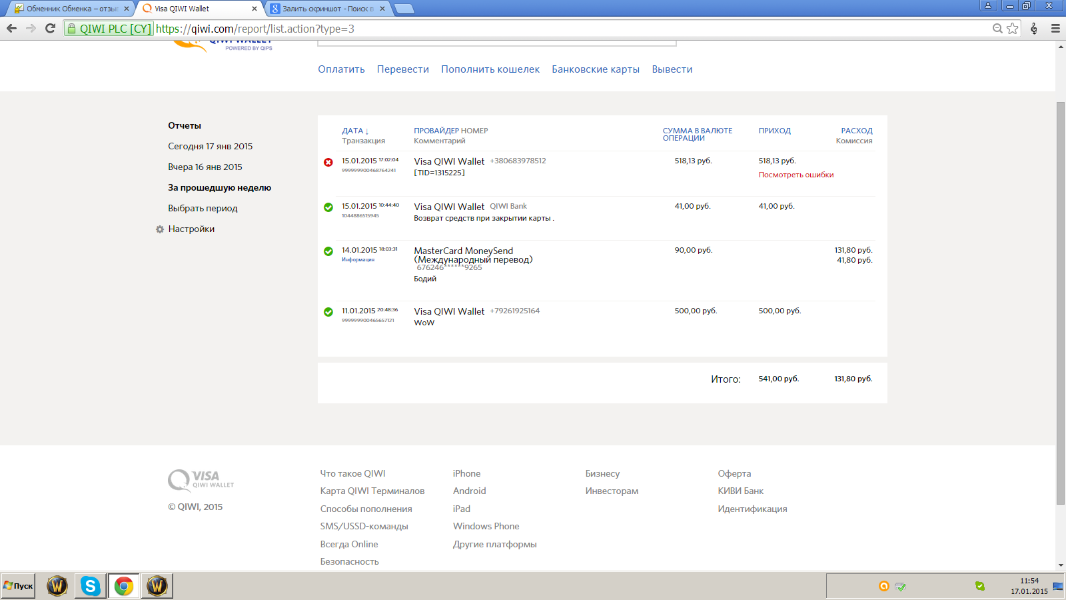Open Windows Phone footer link

(x=486, y=526)
